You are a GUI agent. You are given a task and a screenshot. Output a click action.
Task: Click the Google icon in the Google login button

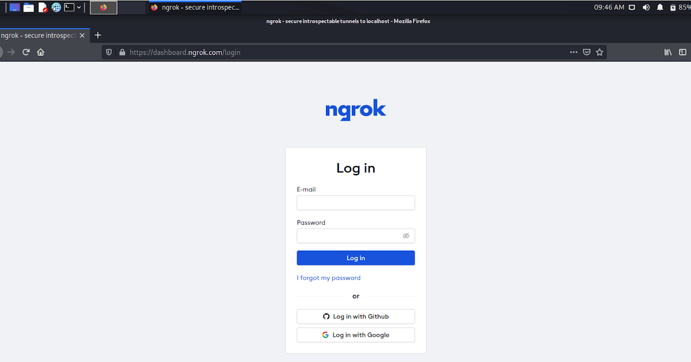coord(326,334)
